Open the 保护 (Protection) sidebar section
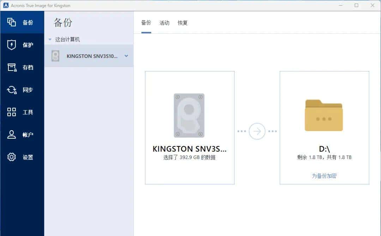The image size is (381, 236). 22,45
